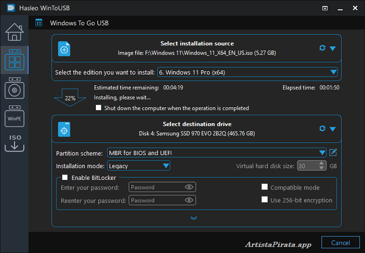This screenshot has height=253, width=365.
Task: Tick the Compatible mode checkbox
Action: click(265, 187)
